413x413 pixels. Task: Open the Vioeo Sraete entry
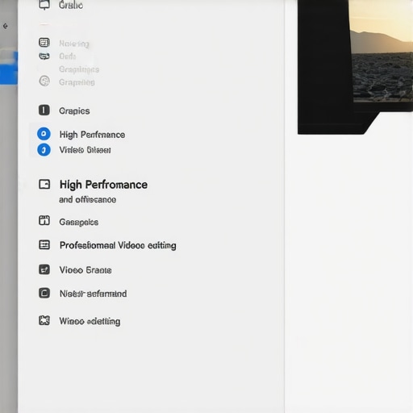pos(86,270)
